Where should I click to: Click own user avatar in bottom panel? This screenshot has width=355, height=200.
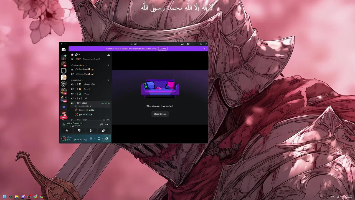[64, 138]
